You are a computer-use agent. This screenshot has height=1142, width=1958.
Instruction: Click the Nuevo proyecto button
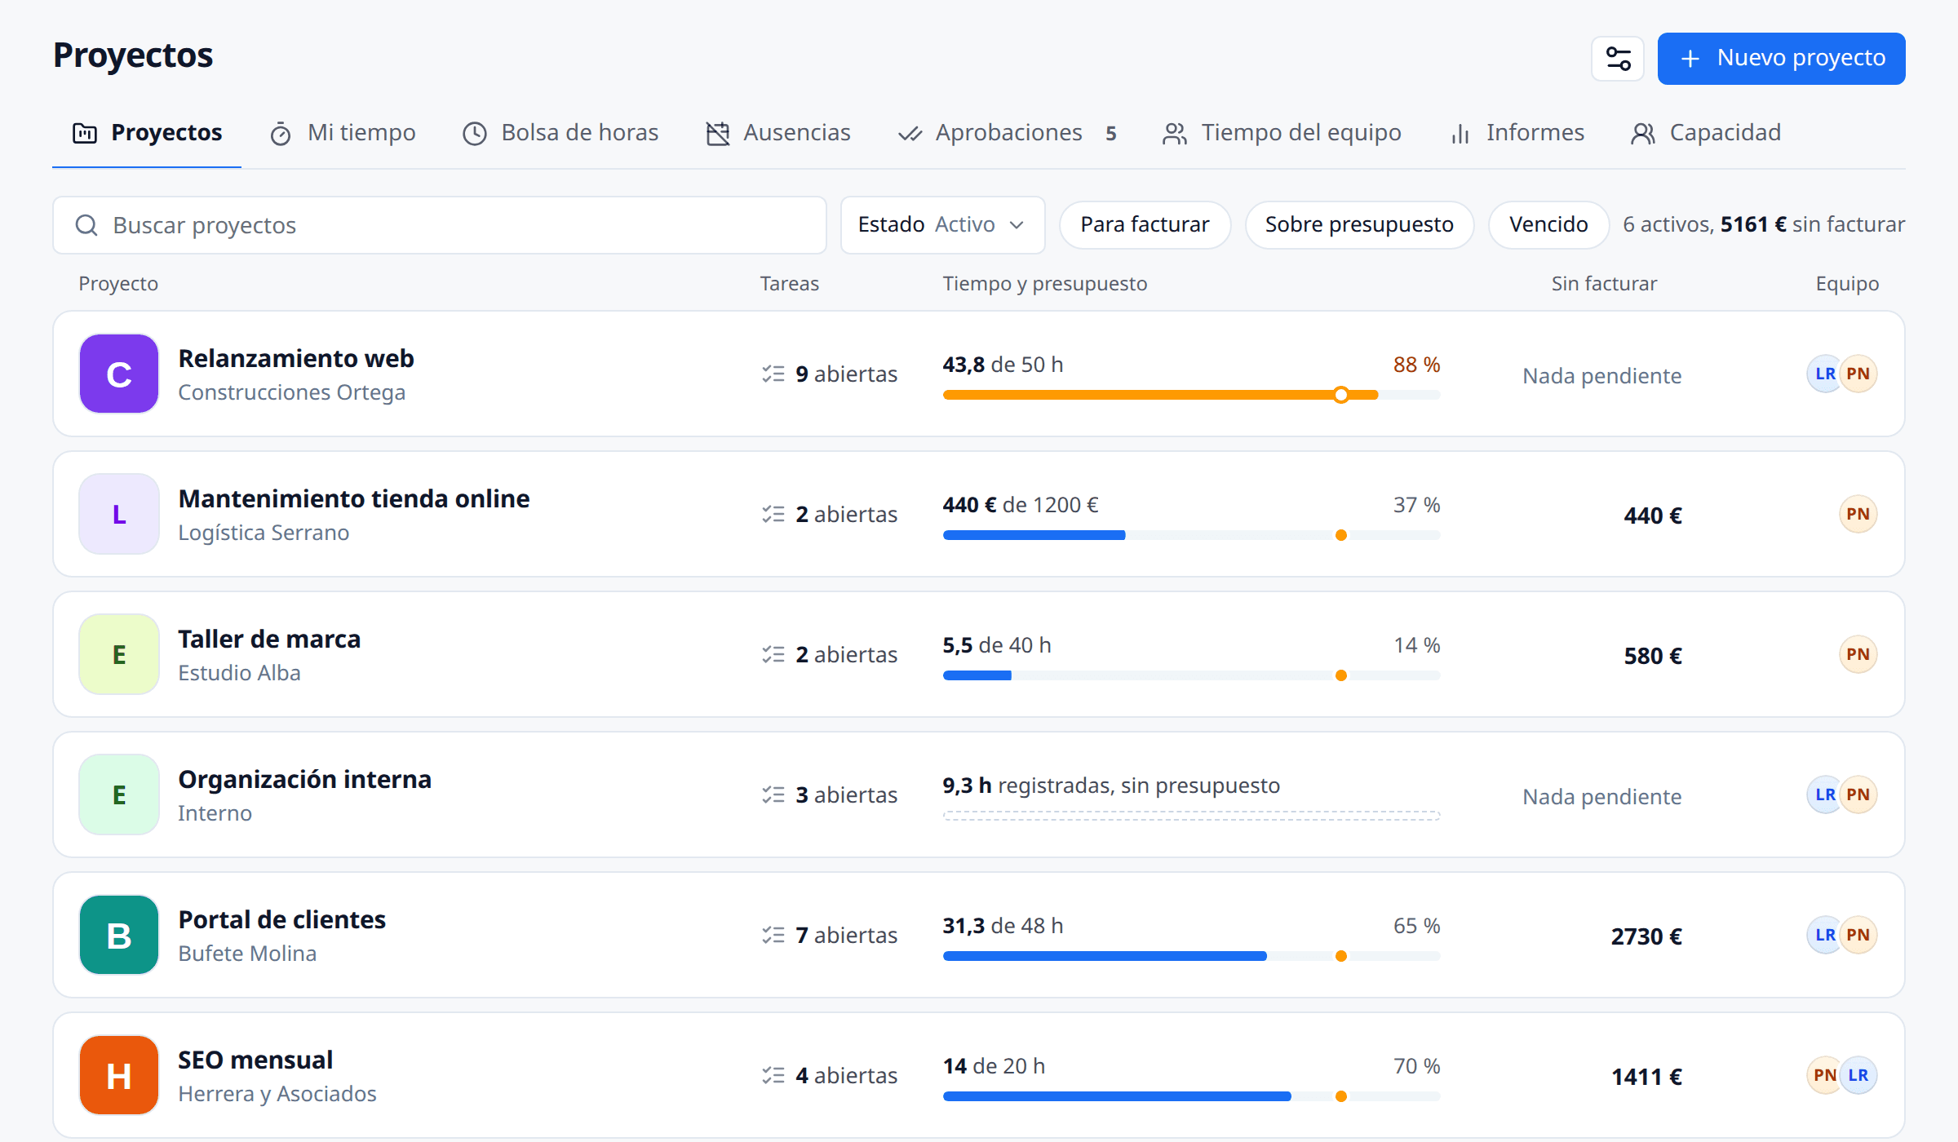(1781, 59)
